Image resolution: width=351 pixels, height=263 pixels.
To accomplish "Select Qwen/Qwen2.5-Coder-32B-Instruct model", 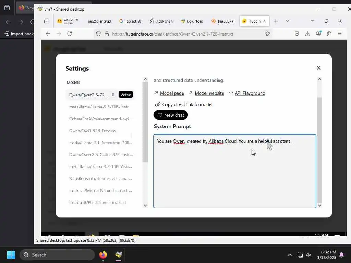I will click(x=101, y=154).
